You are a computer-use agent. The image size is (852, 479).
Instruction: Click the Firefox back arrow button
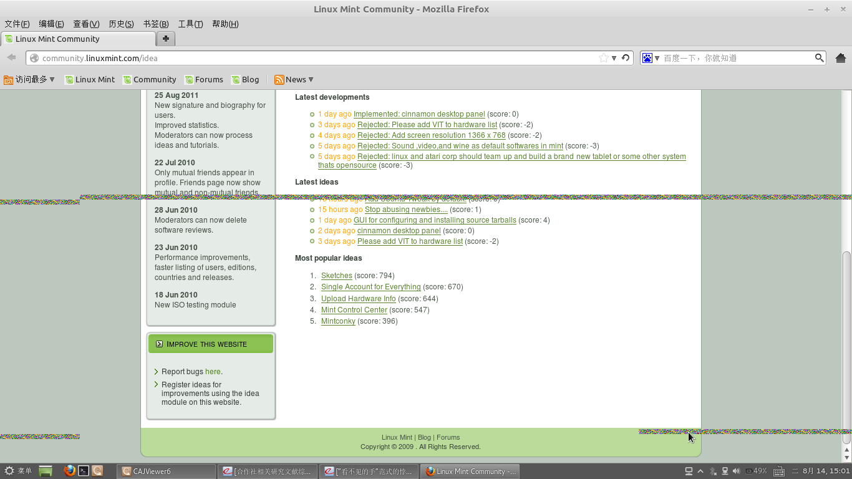pyautogui.click(x=11, y=57)
